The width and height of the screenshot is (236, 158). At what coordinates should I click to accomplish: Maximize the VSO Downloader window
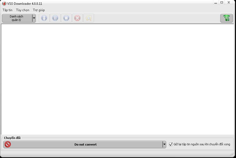pos(222,3)
